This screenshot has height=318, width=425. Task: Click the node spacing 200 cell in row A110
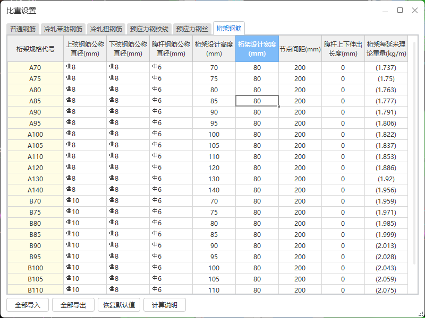coord(300,156)
